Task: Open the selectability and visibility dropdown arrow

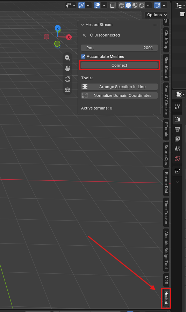Action: point(74,5)
